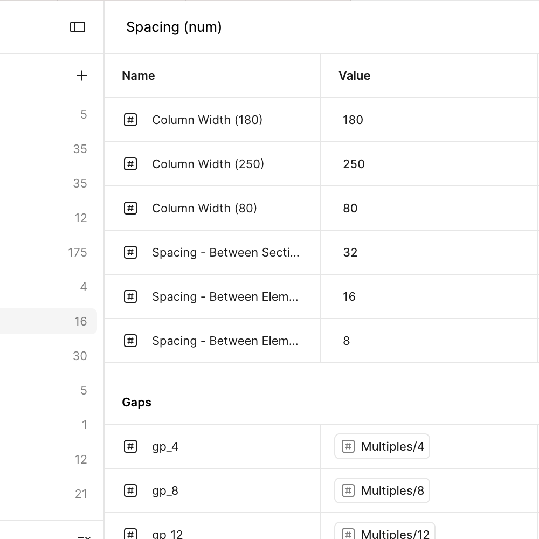Viewport: 539px width, 539px height.
Task: Select the gp_8 variable name
Action: [x=165, y=491]
